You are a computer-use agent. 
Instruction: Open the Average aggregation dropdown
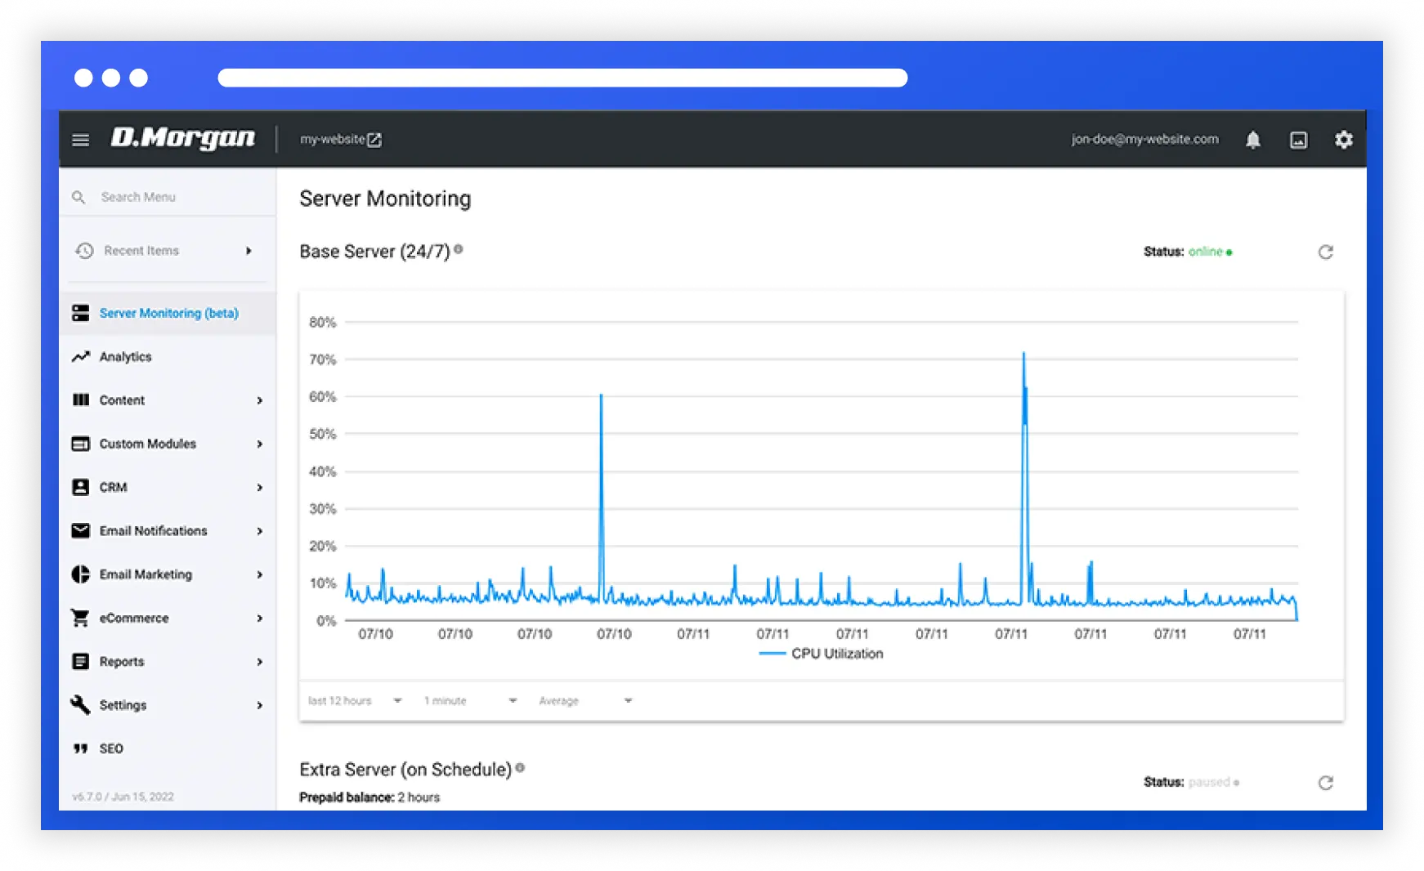point(585,701)
